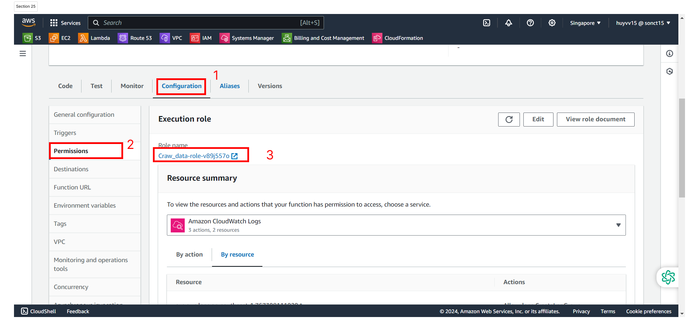The height and width of the screenshot is (331, 699).
Task: Open the hexagon tools panel icon
Action: (670, 71)
